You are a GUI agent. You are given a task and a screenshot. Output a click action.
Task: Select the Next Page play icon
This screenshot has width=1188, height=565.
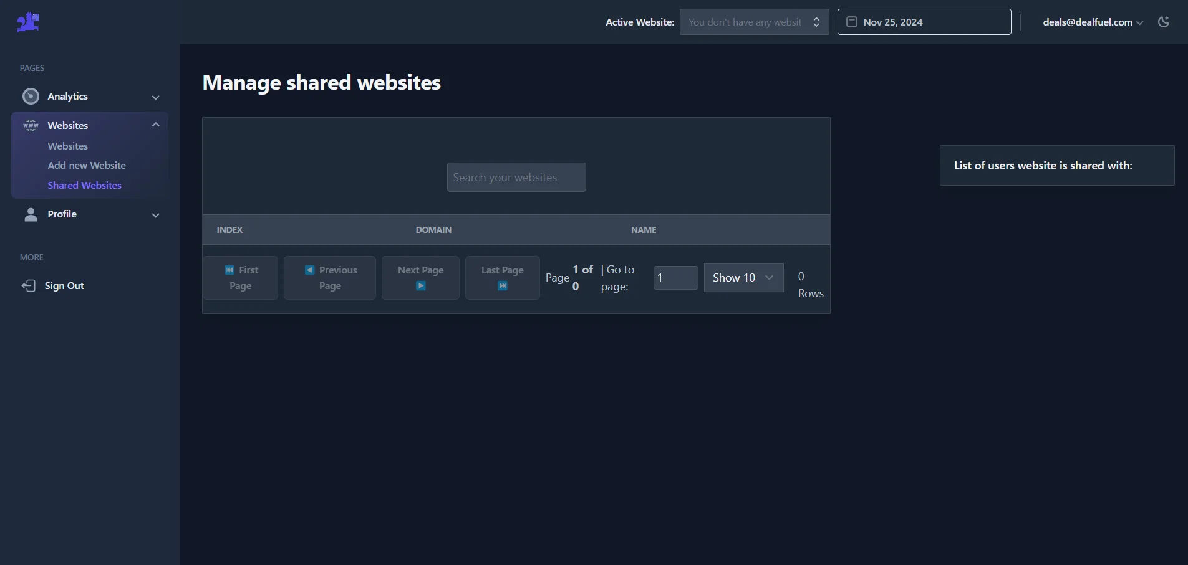tap(421, 287)
